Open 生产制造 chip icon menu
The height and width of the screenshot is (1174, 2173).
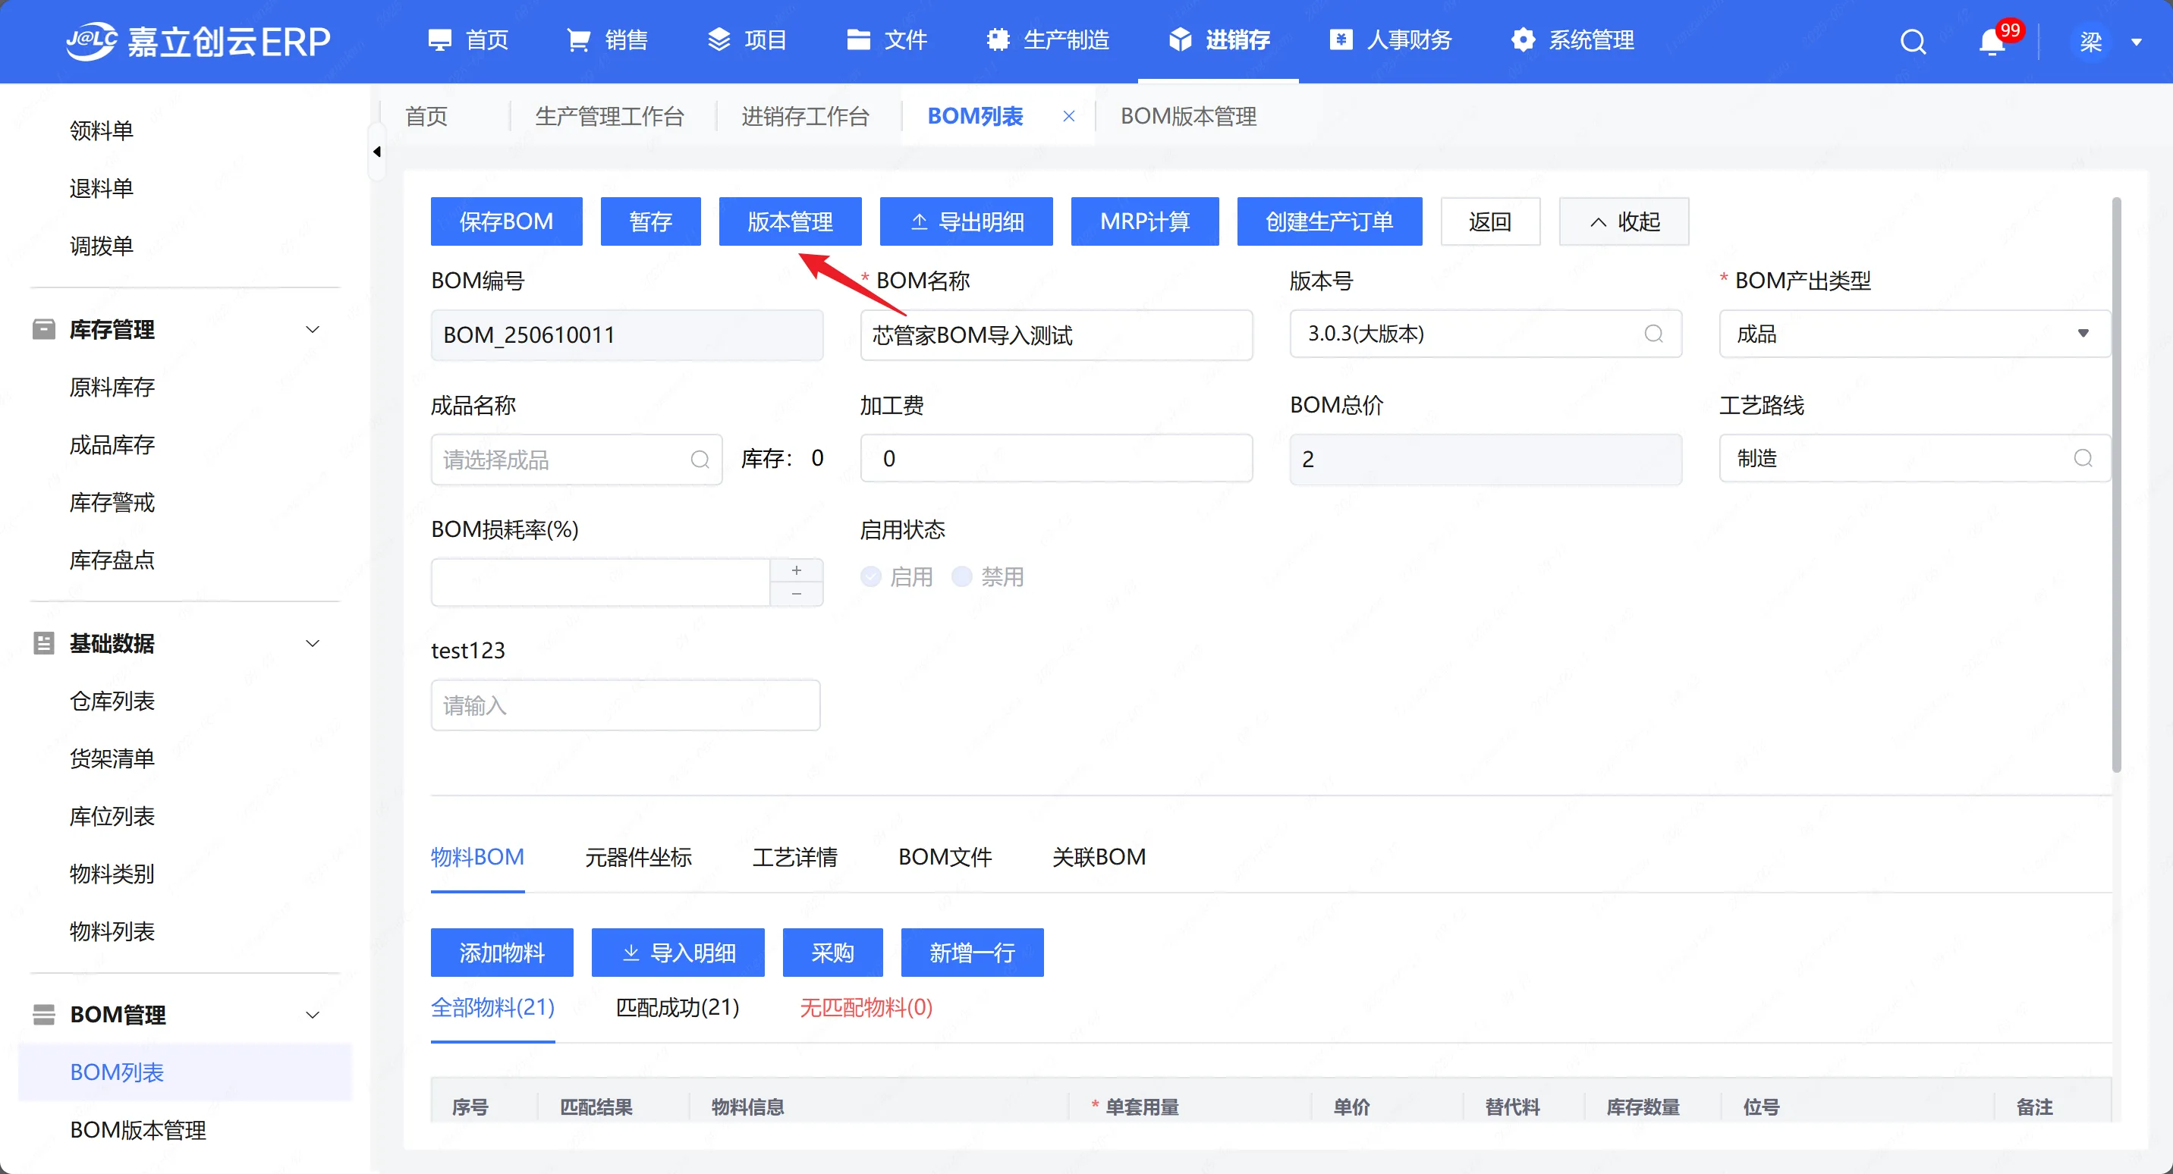(x=998, y=39)
